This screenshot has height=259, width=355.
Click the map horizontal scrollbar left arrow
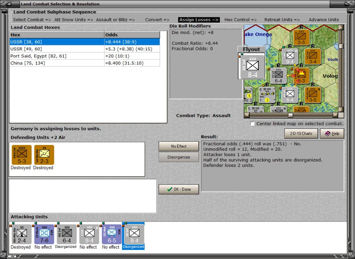[x=247, y=115]
